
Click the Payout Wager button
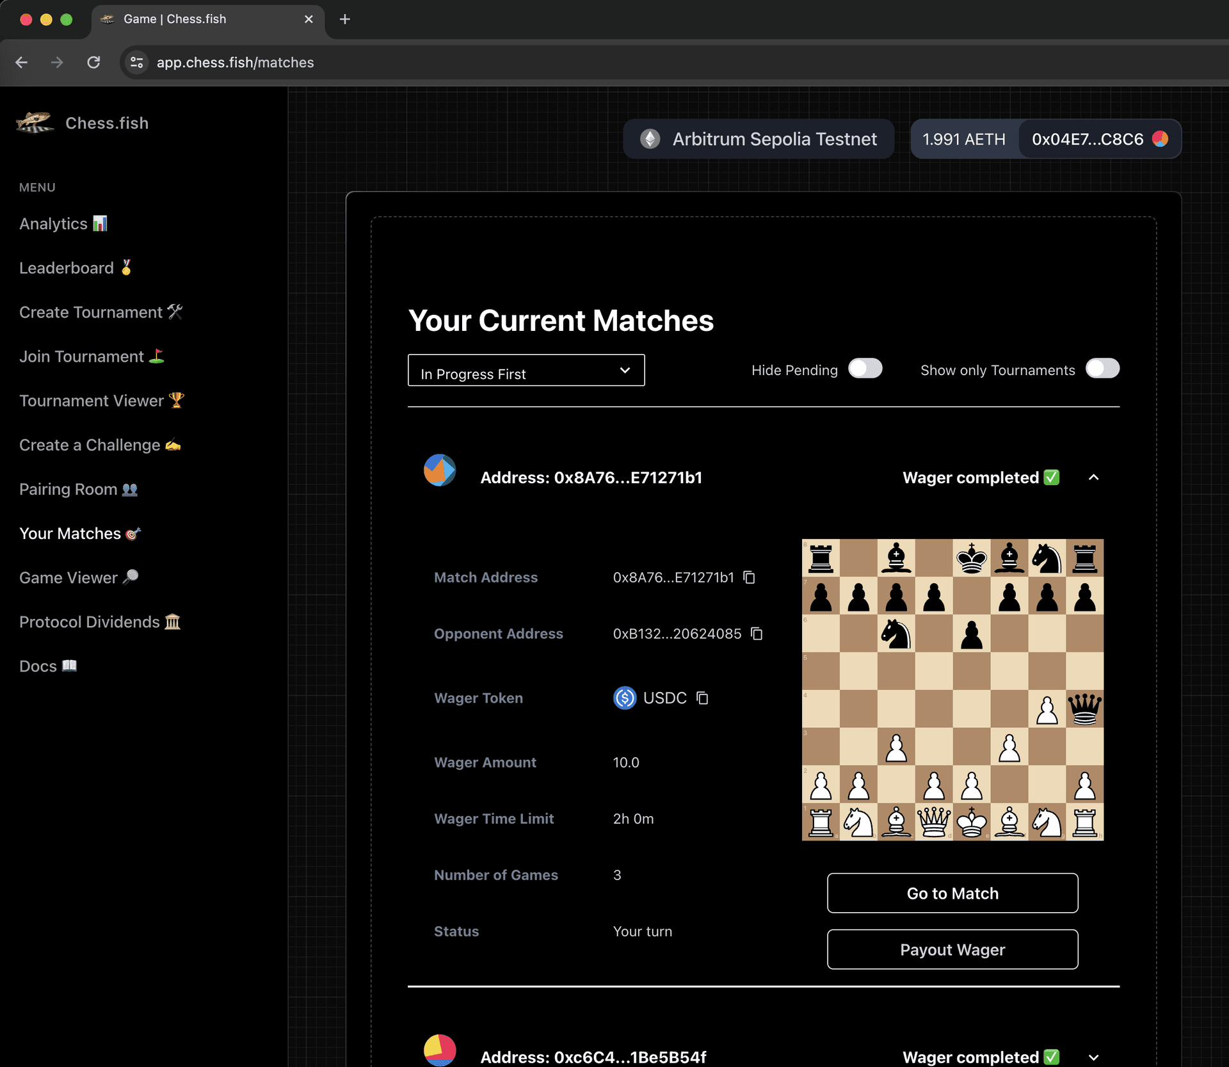point(952,950)
